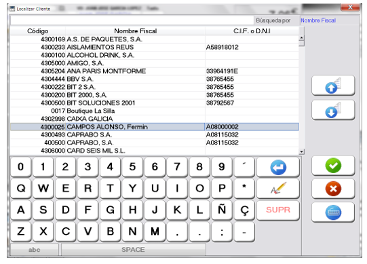Tap the Y key
Viewport: 367px width, 264px height.
[x=132, y=189]
